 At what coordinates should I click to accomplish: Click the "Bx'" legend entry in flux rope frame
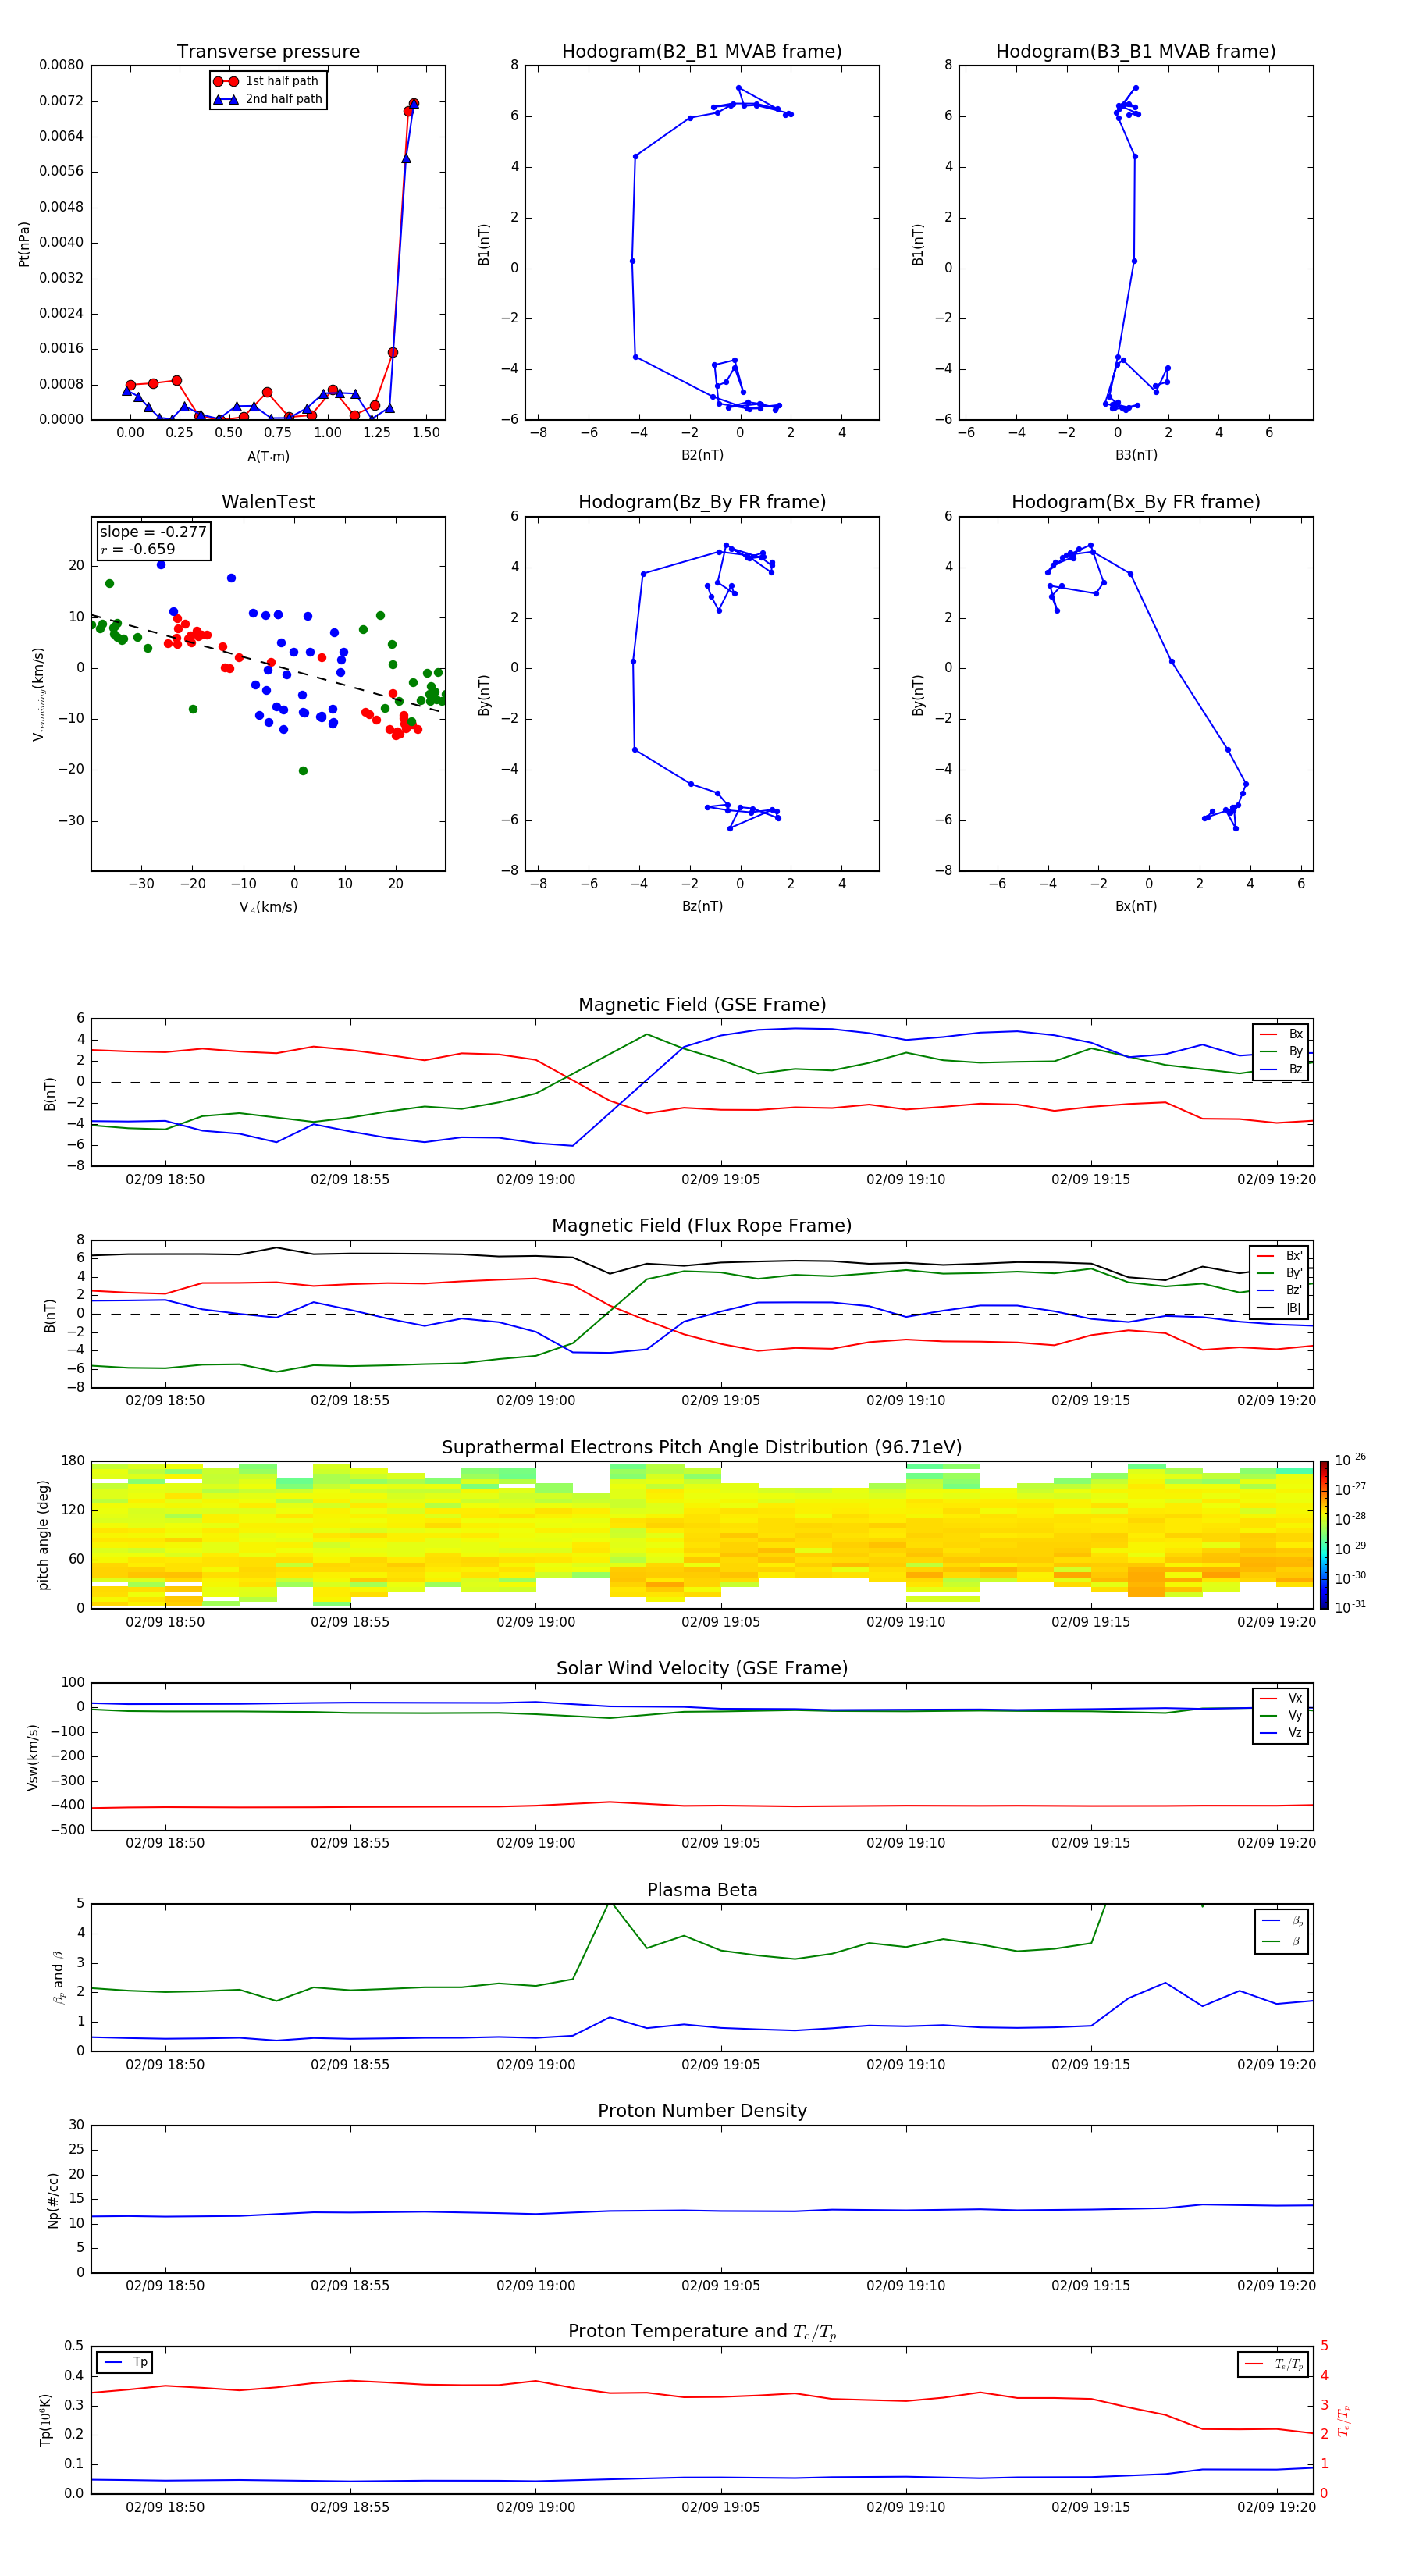(x=1280, y=1256)
